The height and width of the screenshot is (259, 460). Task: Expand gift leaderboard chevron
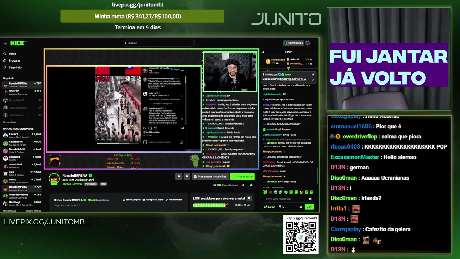(288, 68)
